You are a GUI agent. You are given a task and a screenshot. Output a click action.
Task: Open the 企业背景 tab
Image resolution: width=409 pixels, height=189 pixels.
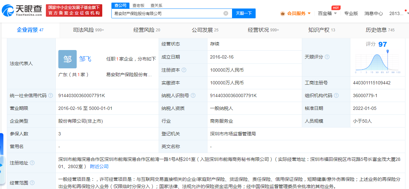[30, 30]
